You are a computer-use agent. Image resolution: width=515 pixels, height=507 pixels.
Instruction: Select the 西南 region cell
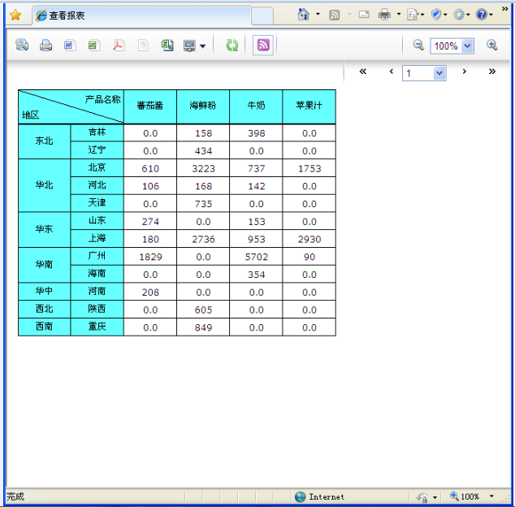(45, 327)
